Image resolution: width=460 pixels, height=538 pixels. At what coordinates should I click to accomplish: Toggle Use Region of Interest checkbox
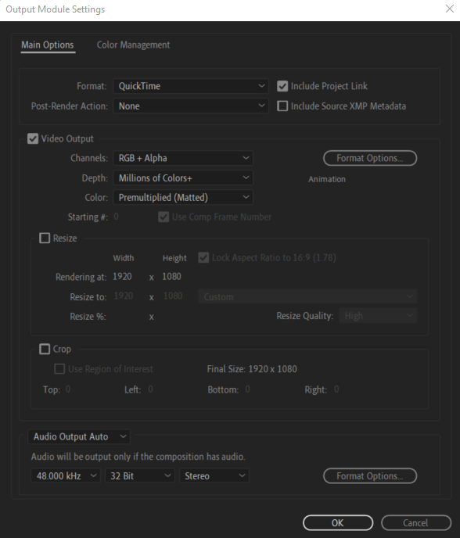coord(59,369)
